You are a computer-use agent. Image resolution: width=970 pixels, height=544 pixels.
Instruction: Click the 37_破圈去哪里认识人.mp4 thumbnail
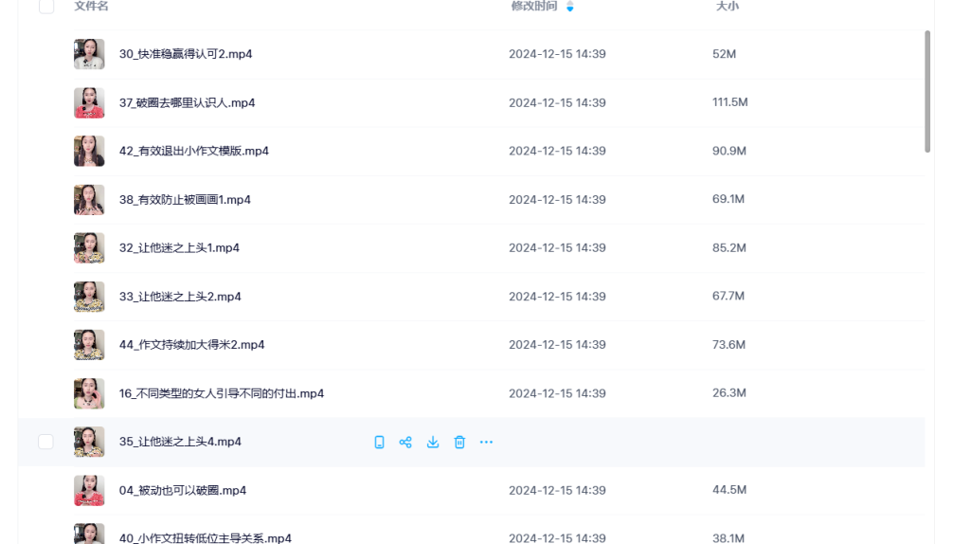coord(89,102)
